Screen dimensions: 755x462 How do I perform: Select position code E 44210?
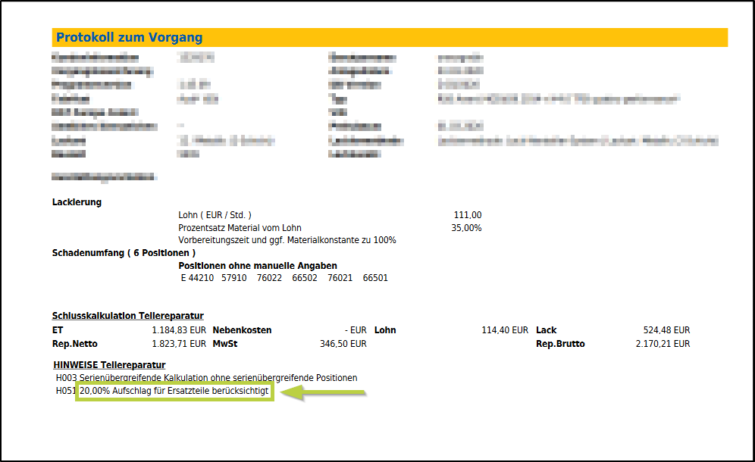click(197, 278)
